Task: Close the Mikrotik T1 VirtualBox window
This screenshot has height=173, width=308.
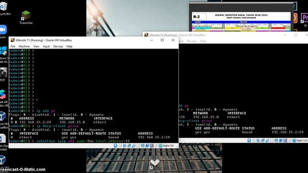Action: (173, 40)
